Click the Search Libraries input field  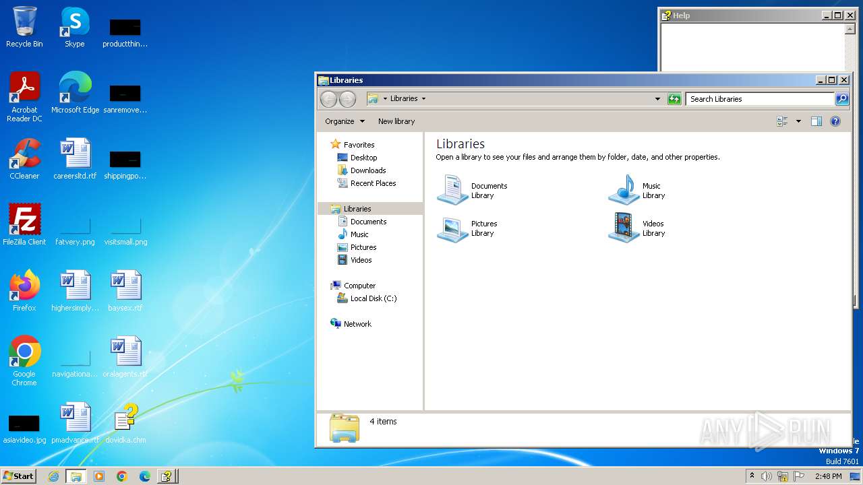(x=760, y=99)
